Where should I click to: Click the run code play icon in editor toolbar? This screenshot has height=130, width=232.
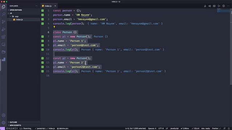219,6
